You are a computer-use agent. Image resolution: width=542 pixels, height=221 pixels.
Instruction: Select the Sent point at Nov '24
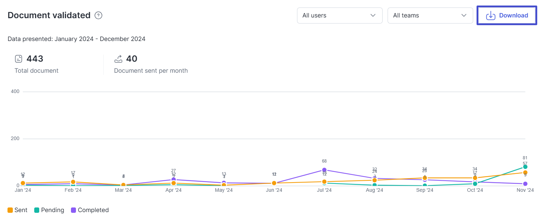525,173
